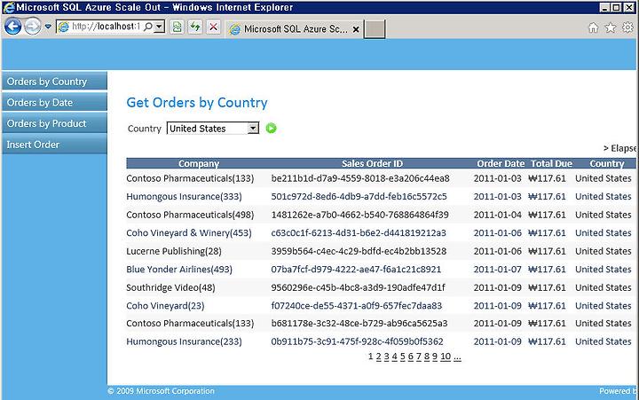Click the Order Date column header
The height and width of the screenshot is (400, 639).
tap(501, 163)
